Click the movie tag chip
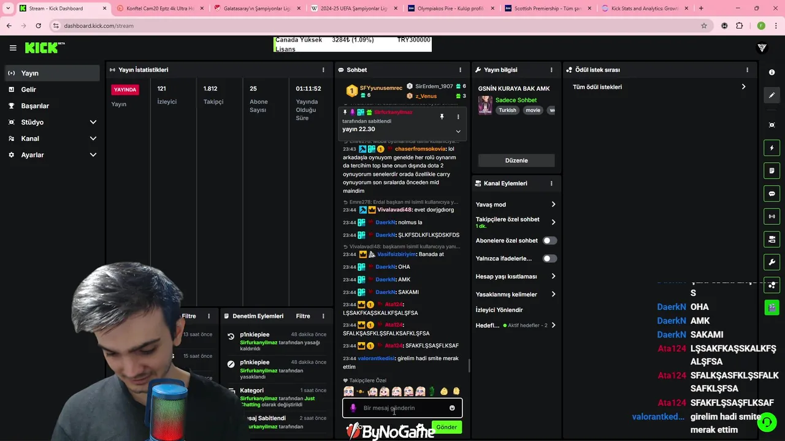 (x=533, y=110)
